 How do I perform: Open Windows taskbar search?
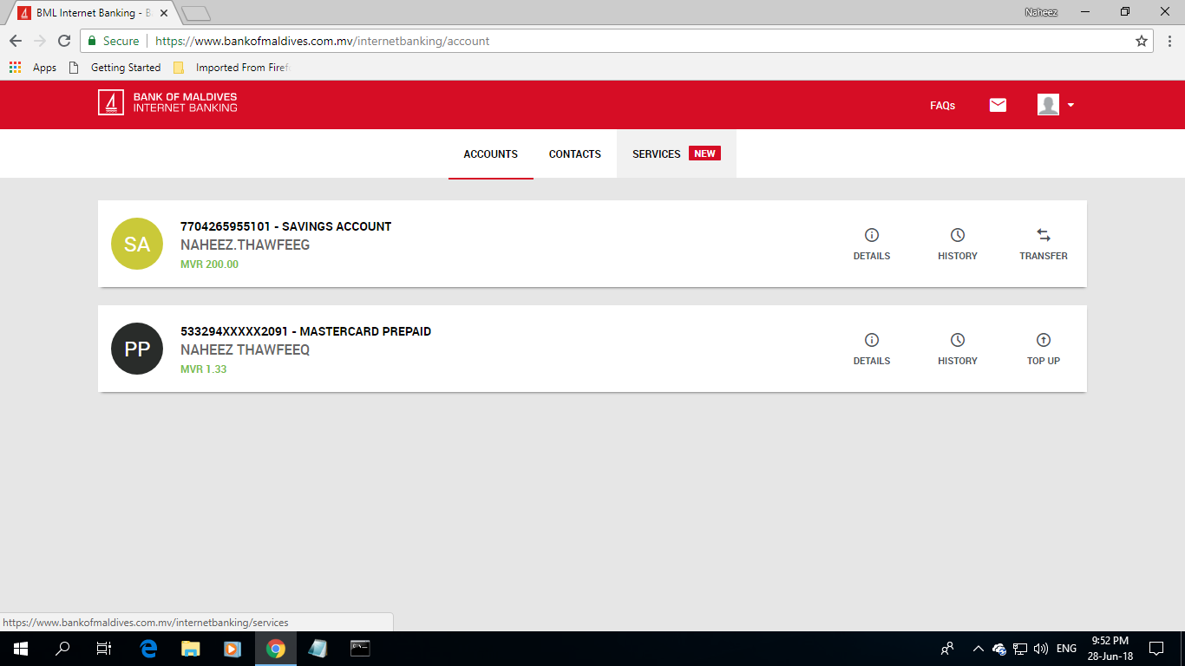[x=62, y=648]
